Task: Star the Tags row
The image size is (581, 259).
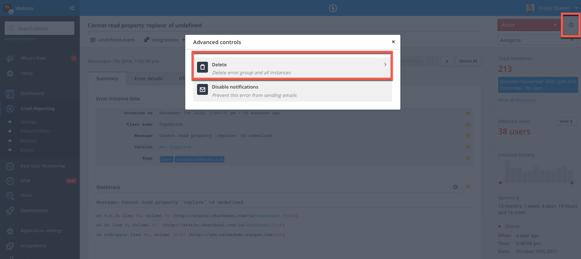Action: click(468, 158)
